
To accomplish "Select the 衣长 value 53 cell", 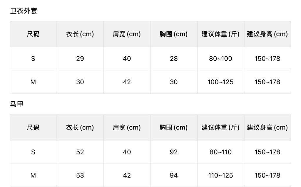I will tap(80, 175).
